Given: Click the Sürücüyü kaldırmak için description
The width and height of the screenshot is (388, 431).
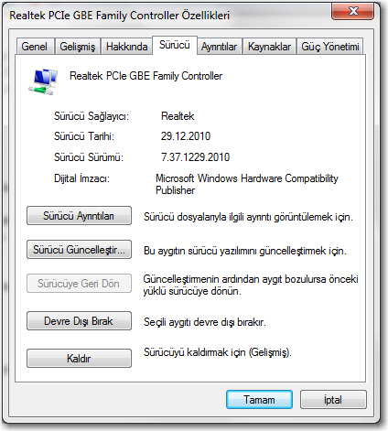Looking at the screenshot, I should (x=218, y=352).
